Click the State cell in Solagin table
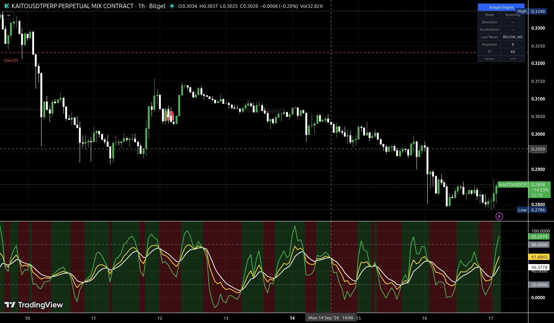The image size is (554, 323). (x=490, y=15)
